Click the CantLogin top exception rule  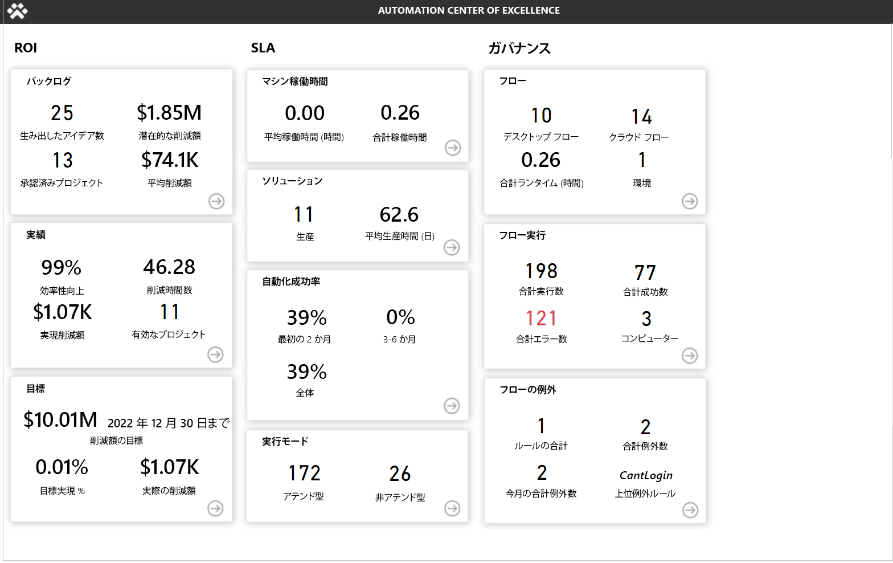tap(646, 475)
